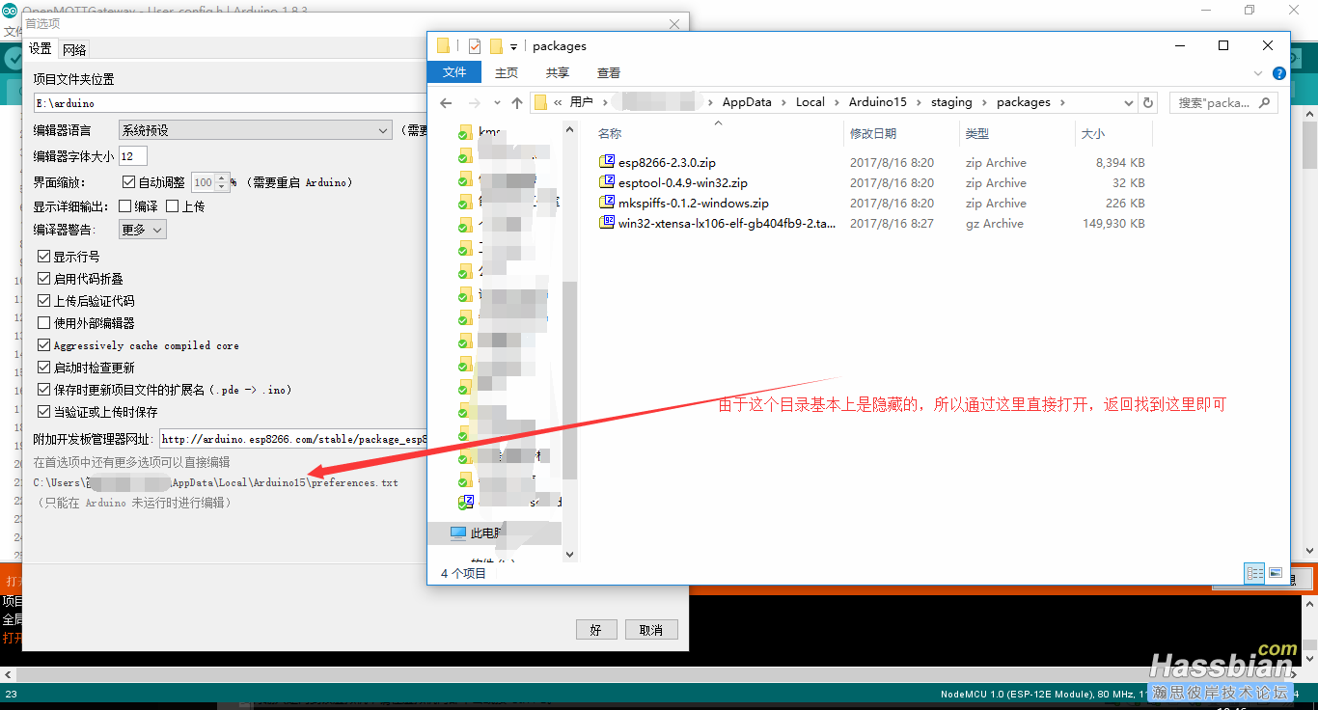This screenshot has width=1318, height=710.
Task: Click the new folder quick access icon
Action: [496, 45]
